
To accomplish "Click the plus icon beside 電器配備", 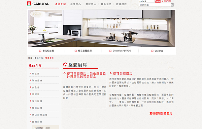I will point(30,108).
